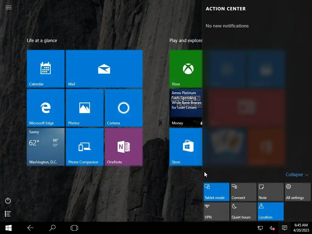Image resolution: width=312 pixels, height=234 pixels.
Task: Open the hamburger menu at top left
Action: point(8,8)
